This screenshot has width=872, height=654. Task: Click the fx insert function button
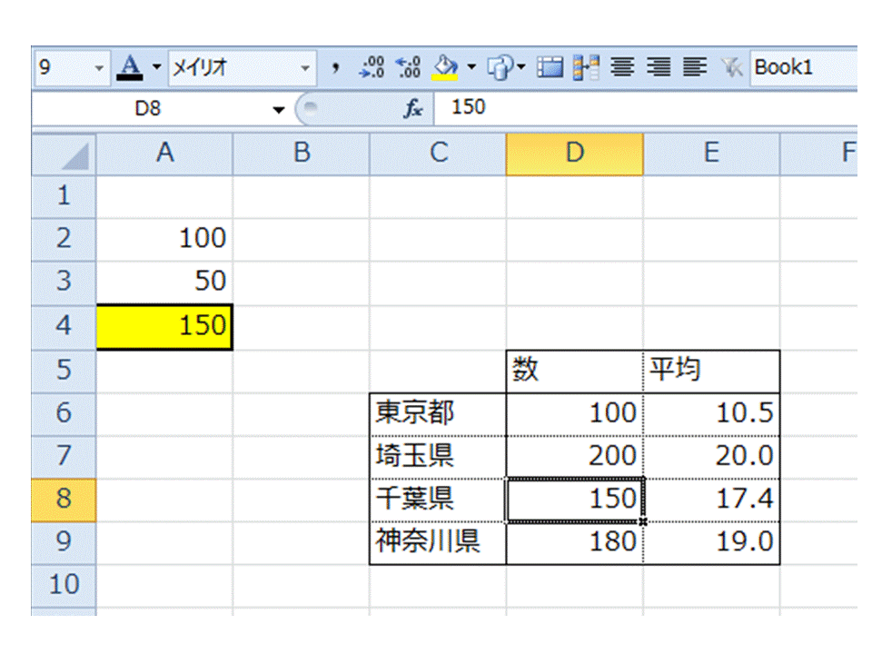point(412,108)
